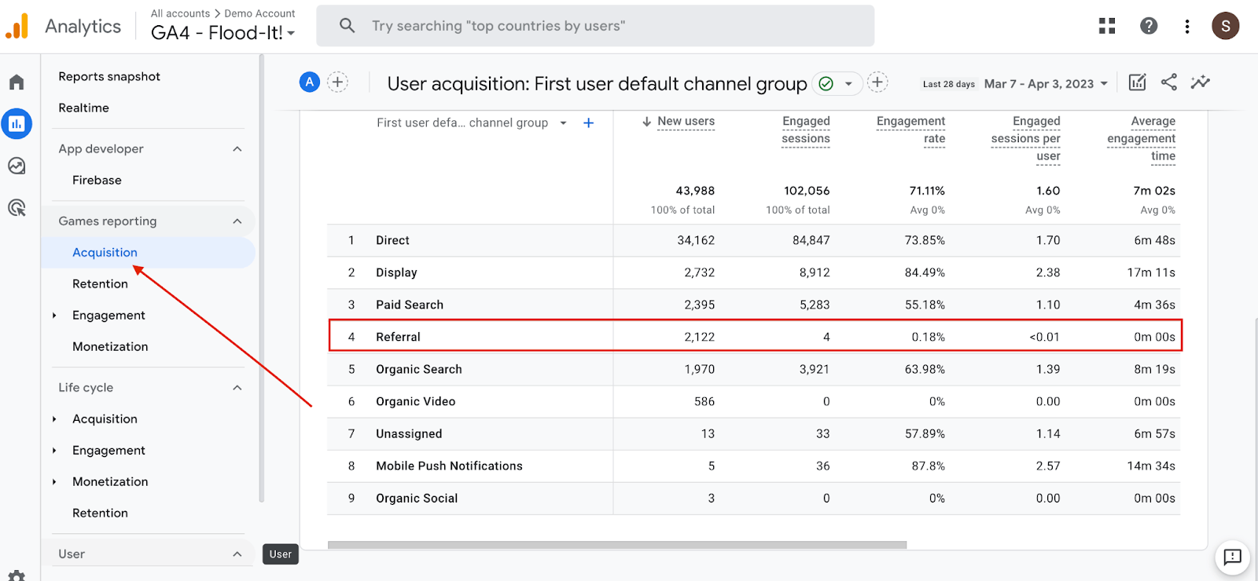Screen dimensions: 1258x581
Task: Collapse the App developer section
Action: 237,149
